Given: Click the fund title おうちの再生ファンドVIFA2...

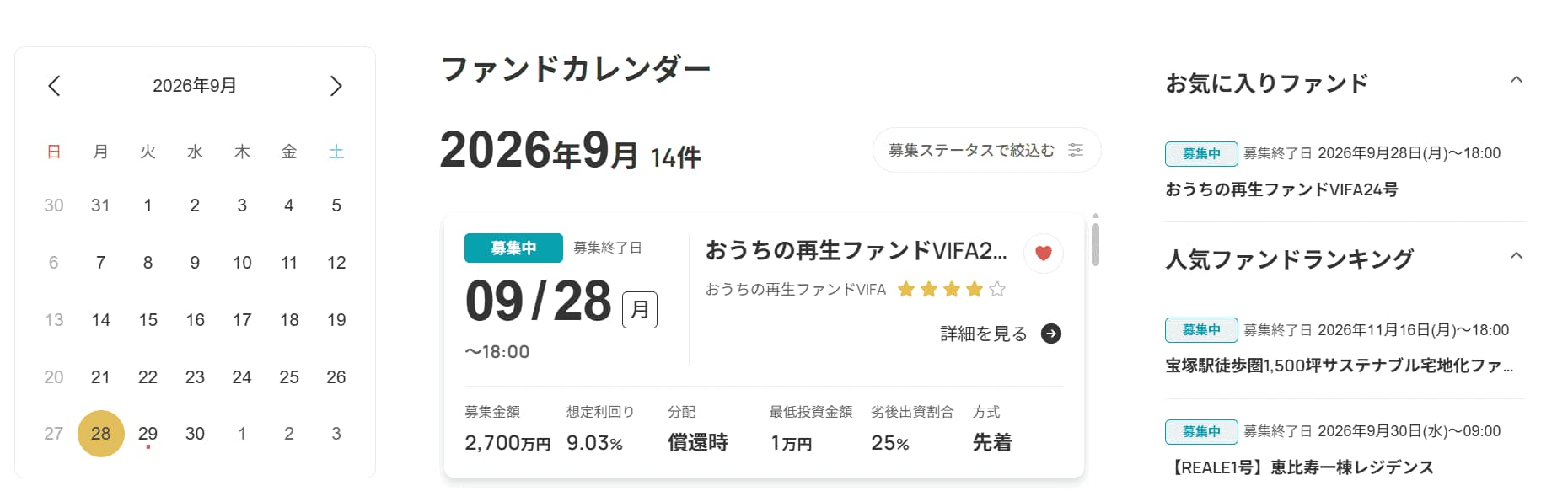Looking at the screenshot, I should tap(856, 250).
